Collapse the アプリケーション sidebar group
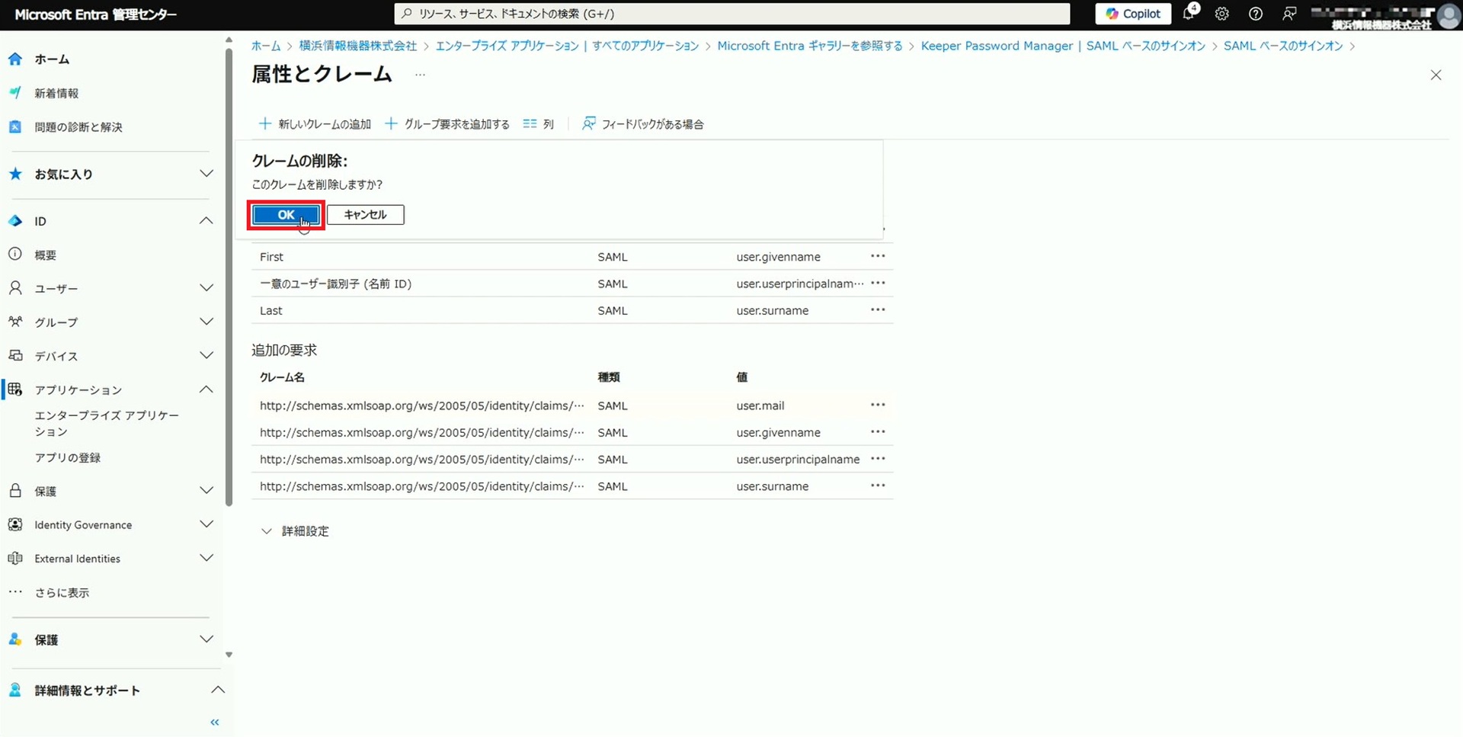Image resolution: width=1463 pixels, height=737 pixels. pos(206,389)
